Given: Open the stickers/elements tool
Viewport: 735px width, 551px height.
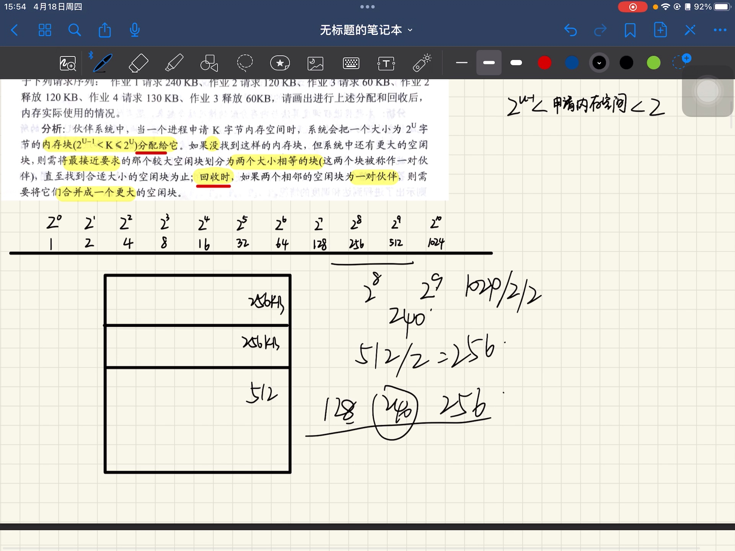Looking at the screenshot, I should [280, 63].
